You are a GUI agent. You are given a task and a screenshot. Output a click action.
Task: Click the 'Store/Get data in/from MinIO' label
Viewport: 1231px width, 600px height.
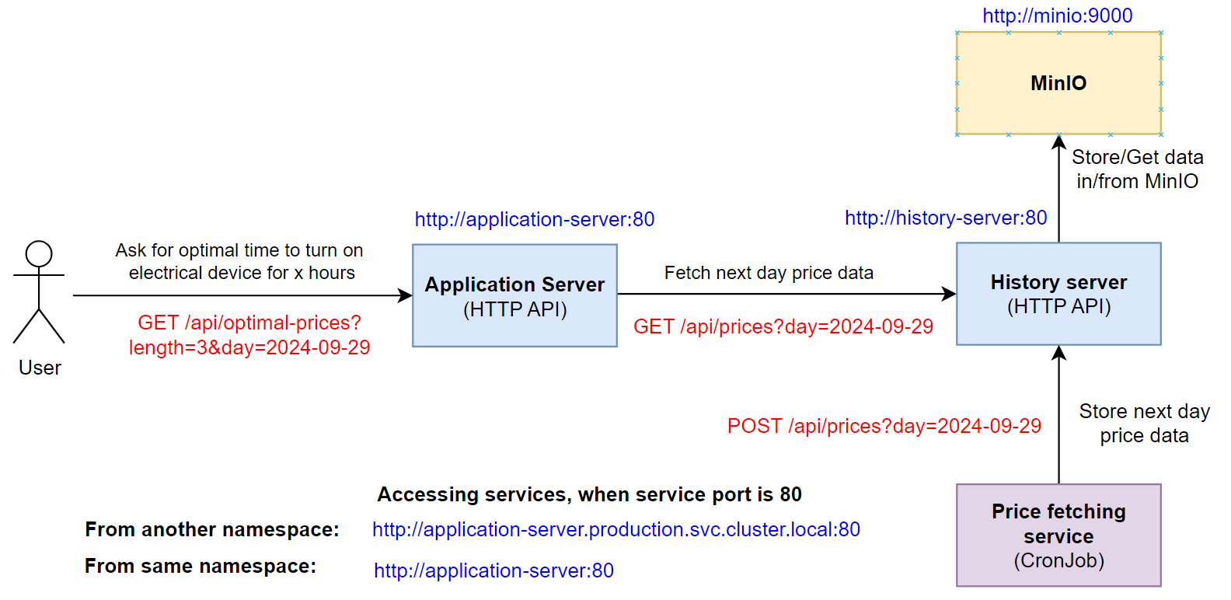click(1138, 169)
